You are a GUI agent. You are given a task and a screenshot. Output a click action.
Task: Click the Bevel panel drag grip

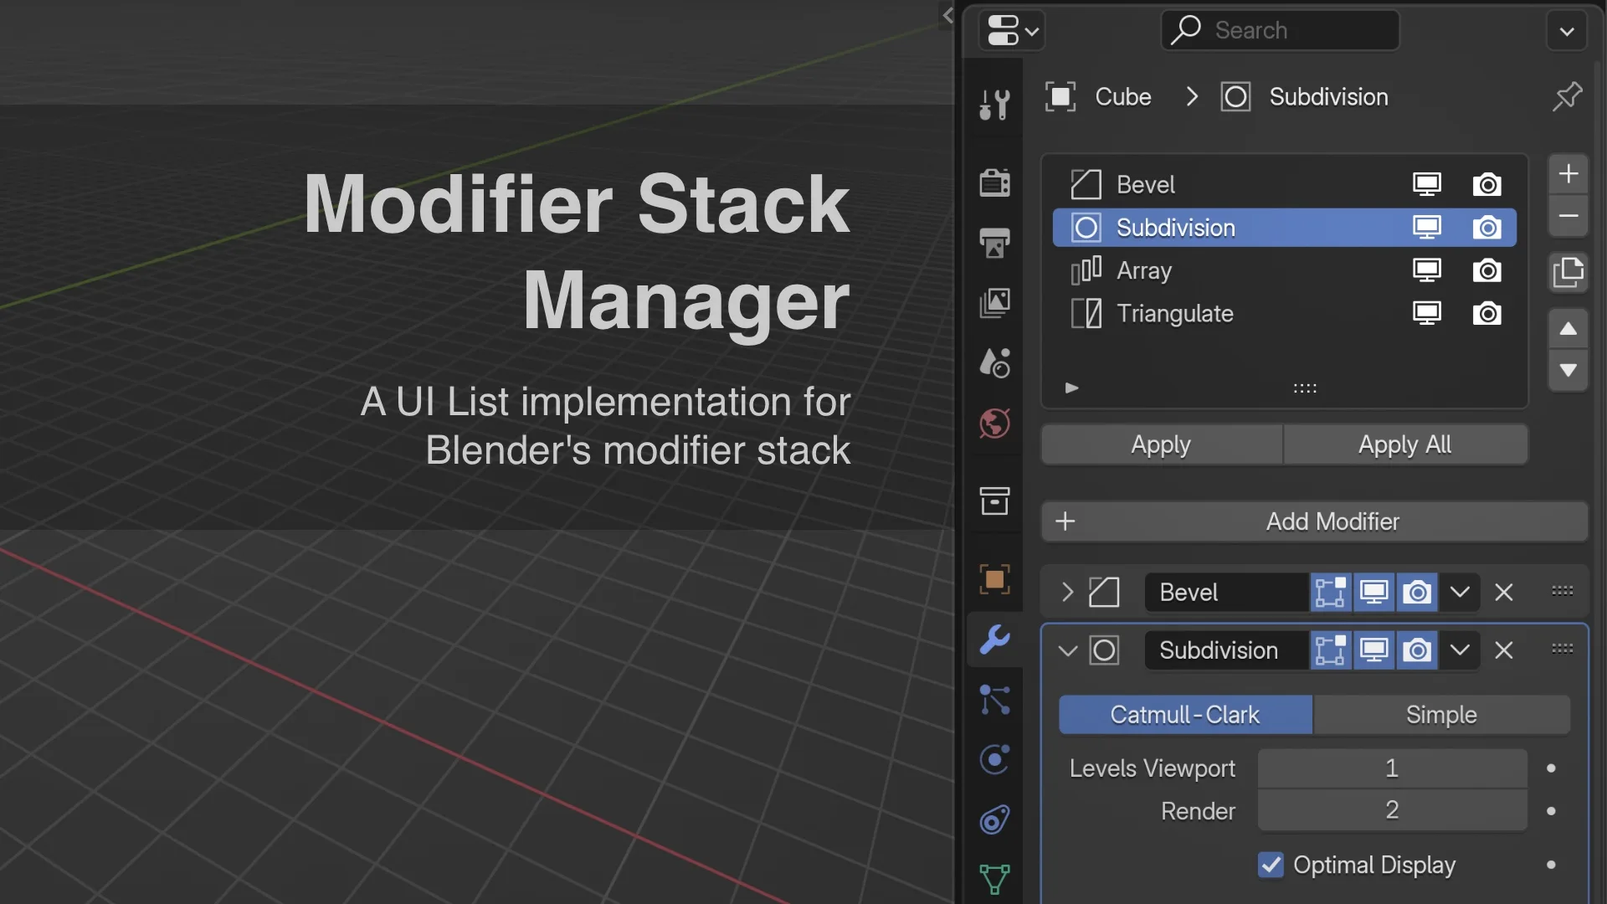click(1562, 591)
